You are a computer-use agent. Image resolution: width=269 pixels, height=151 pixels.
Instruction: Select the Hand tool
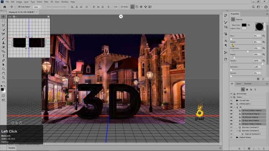click(x=3, y=73)
